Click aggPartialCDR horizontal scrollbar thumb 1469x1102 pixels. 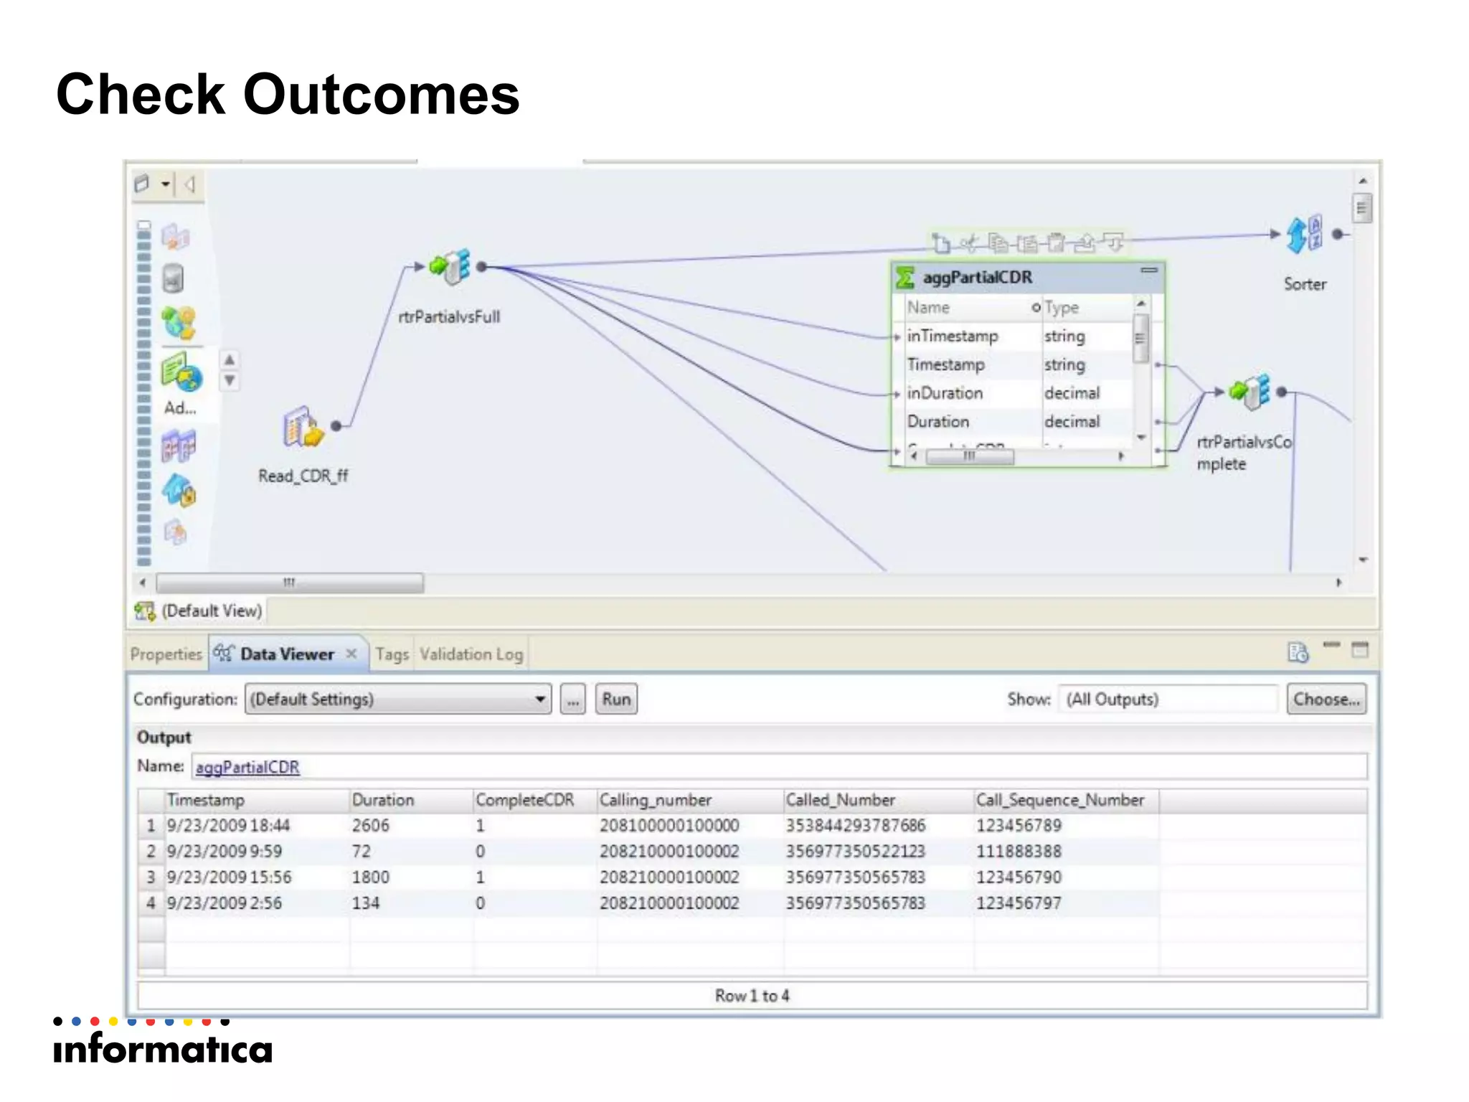tap(970, 456)
